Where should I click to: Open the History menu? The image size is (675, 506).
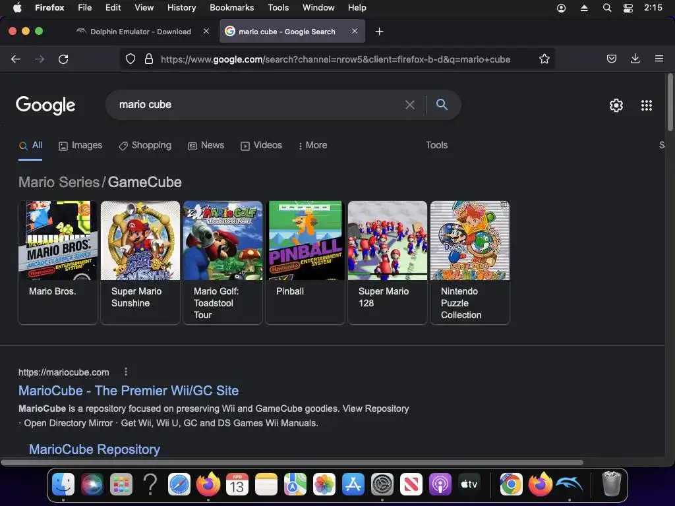[x=181, y=8]
